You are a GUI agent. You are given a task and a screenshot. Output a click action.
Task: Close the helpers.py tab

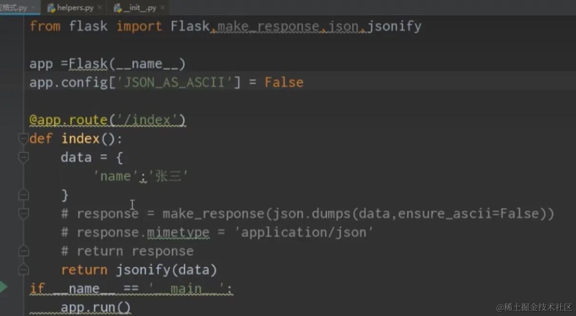pyautogui.click(x=100, y=8)
